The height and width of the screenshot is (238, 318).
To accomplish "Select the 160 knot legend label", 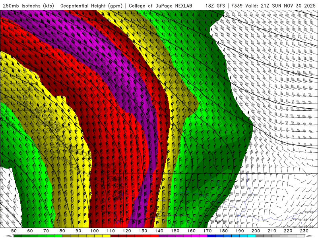I will tap(191, 231).
